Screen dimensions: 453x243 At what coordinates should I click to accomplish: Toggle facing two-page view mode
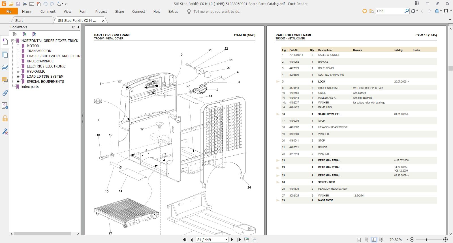point(374,240)
